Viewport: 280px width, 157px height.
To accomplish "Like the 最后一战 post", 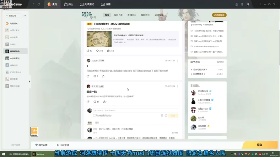I will pyautogui.click(x=105, y=102).
